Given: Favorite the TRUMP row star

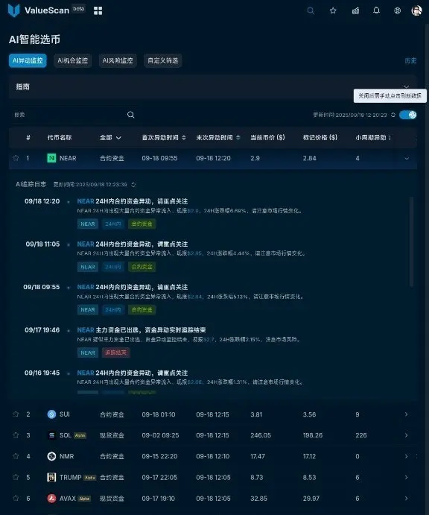Looking at the screenshot, I should pyautogui.click(x=16, y=477).
